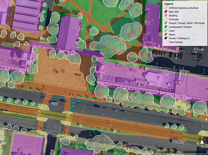Select the 'Bare Soil' legend label
The image size is (208, 155).
coord(174,12)
